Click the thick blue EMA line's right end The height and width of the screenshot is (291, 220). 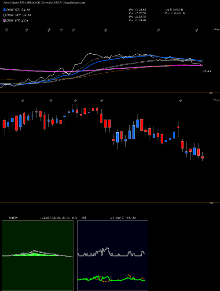tap(202, 61)
